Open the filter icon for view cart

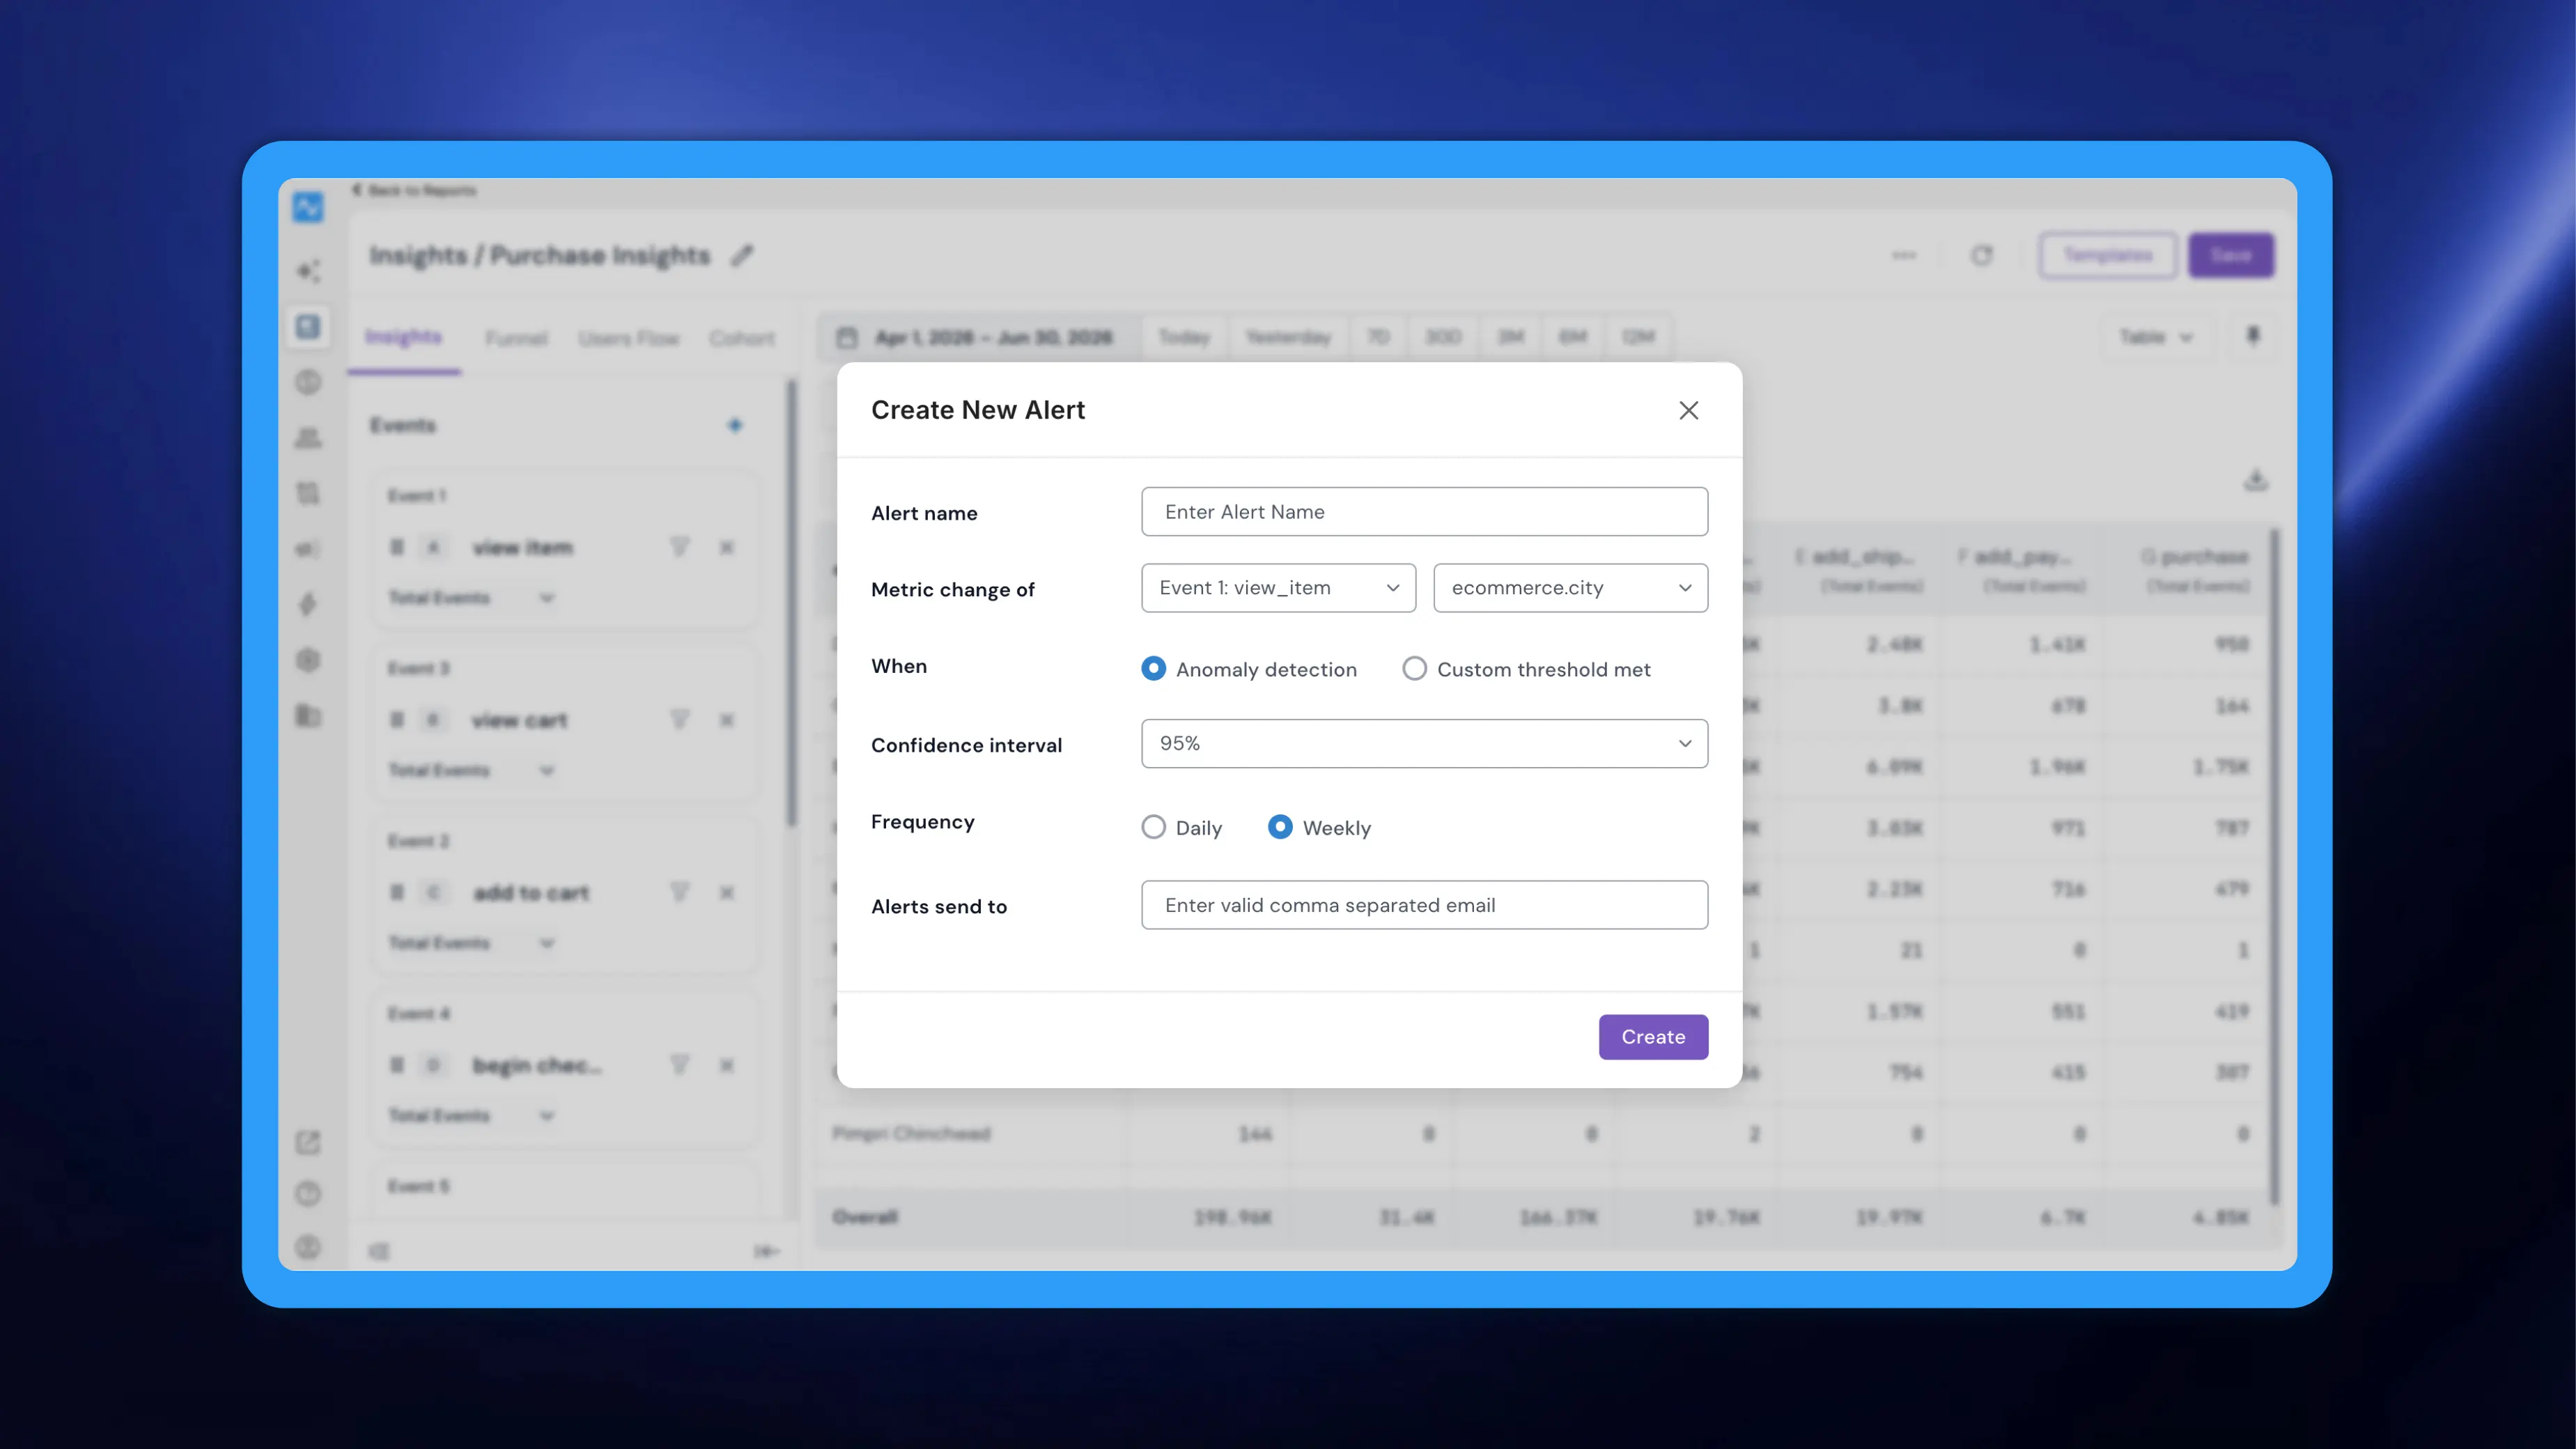(x=680, y=720)
